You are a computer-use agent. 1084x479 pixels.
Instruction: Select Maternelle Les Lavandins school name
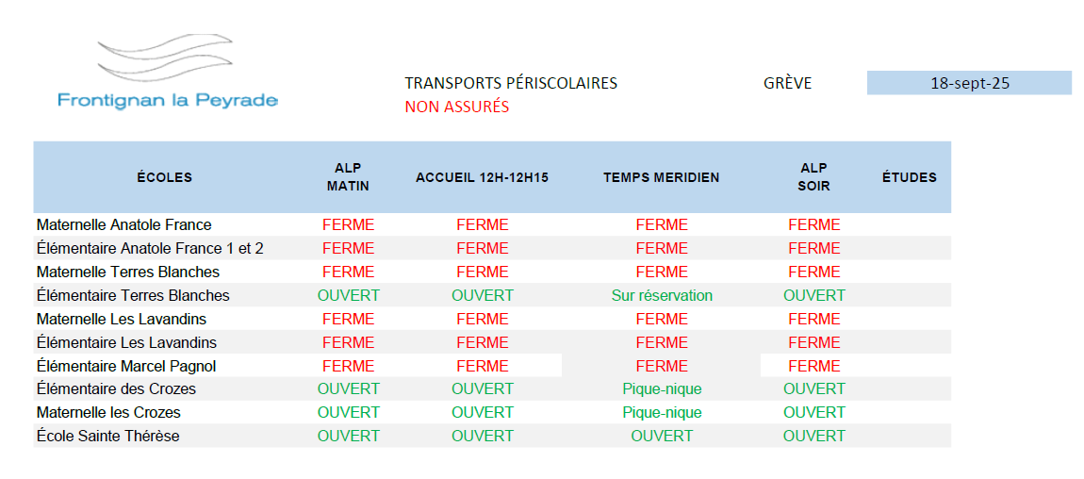coord(122,319)
